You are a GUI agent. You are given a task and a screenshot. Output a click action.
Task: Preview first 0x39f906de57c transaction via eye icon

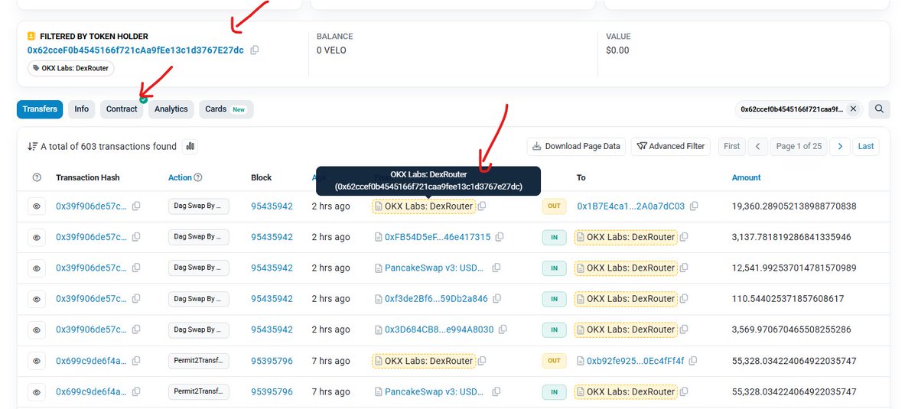37,206
